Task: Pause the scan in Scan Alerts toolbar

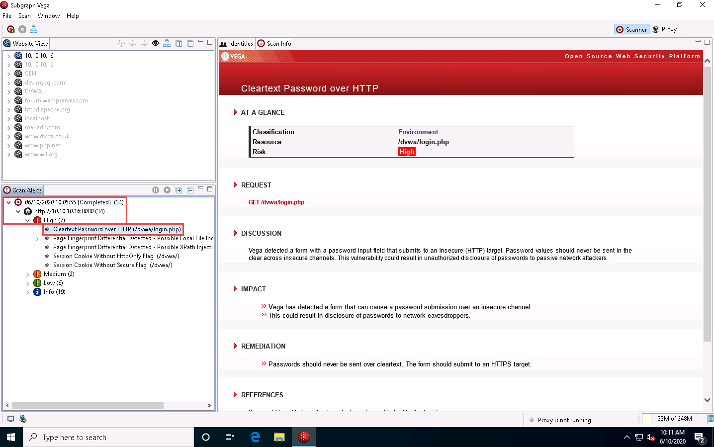Action: (156, 190)
